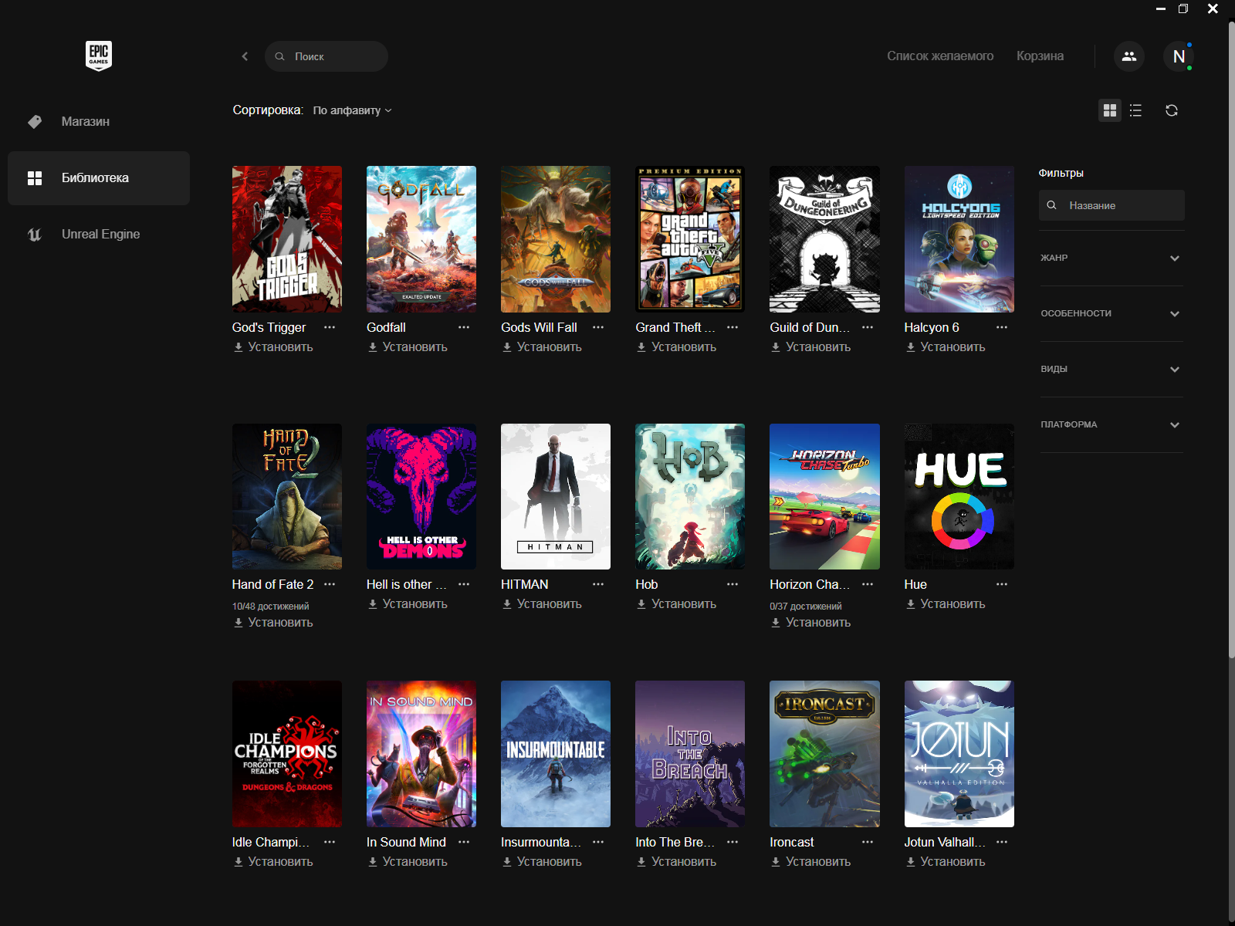Open the HITMAN options dots
The height and width of the screenshot is (926, 1235).
click(x=598, y=584)
